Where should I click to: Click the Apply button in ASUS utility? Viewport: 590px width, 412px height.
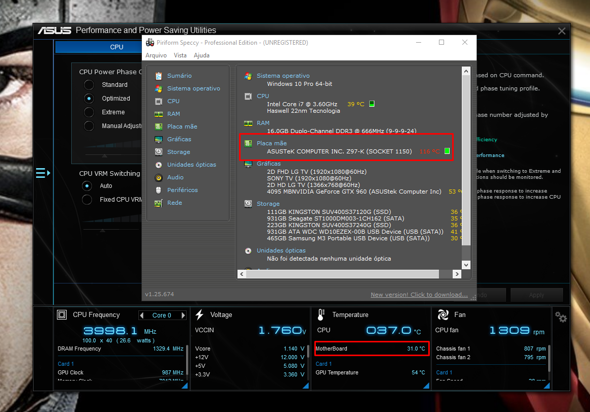point(537,295)
